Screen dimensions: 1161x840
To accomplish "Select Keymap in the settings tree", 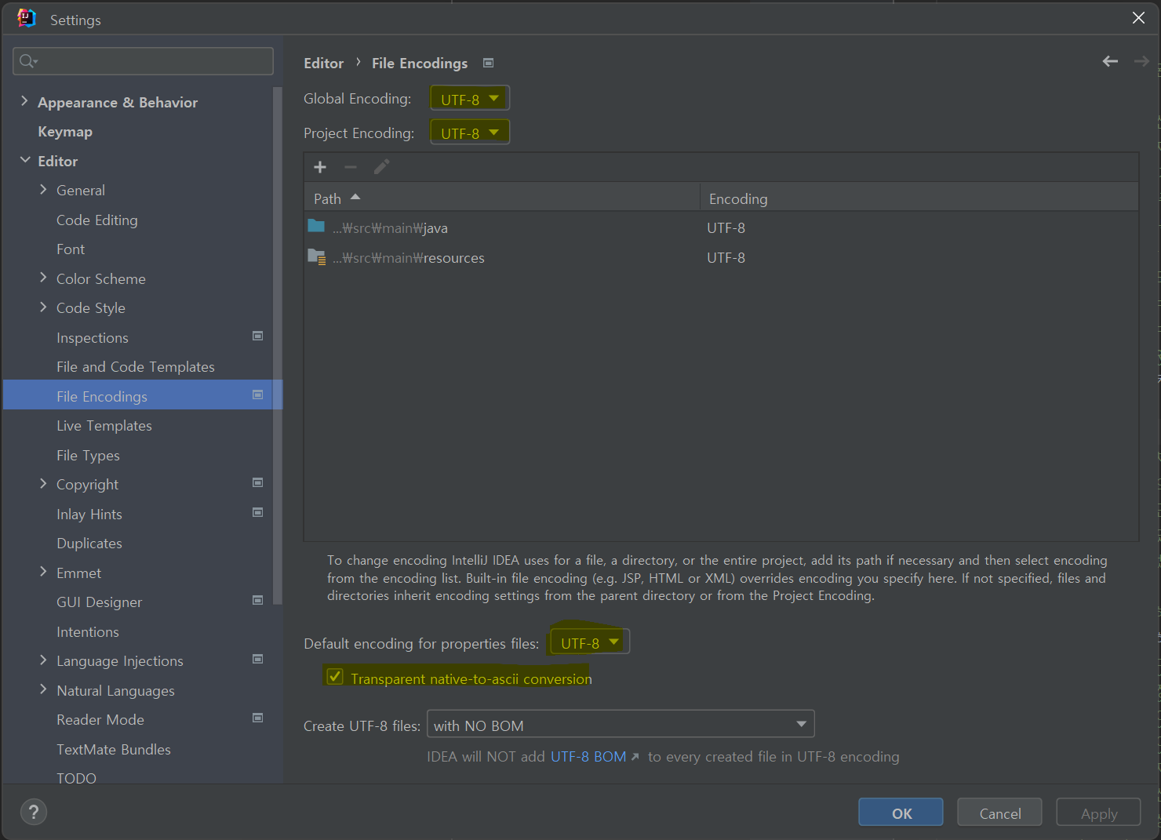I will (x=65, y=132).
